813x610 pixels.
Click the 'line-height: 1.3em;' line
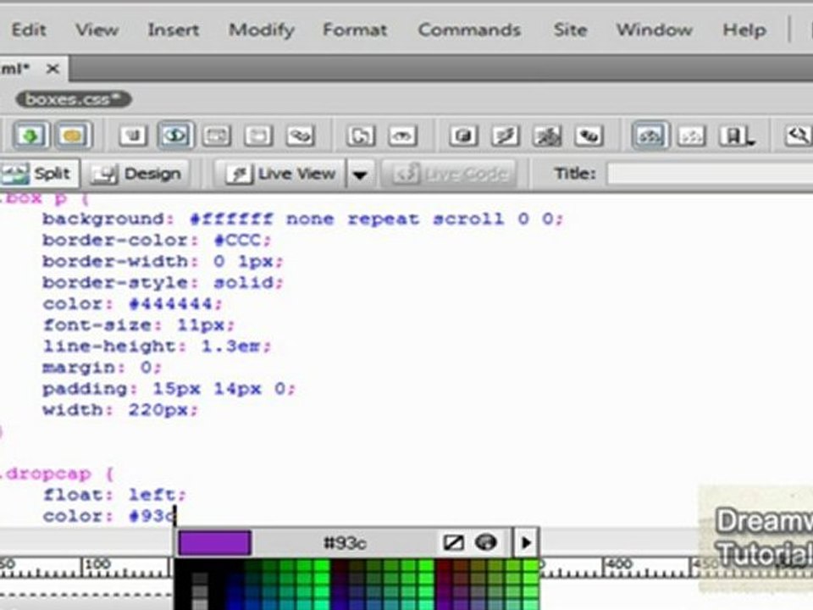pos(157,346)
